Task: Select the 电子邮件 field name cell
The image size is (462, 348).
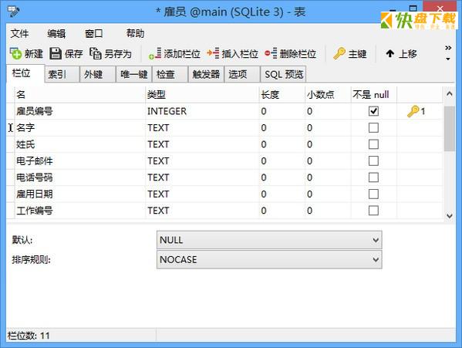Action: (80, 161)
